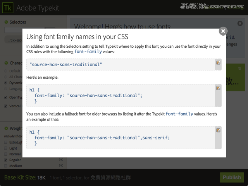The height and width of the screenshot is (186, 248).
Task: Click the Adobe Typekit title text
Action: click(38, 8)
